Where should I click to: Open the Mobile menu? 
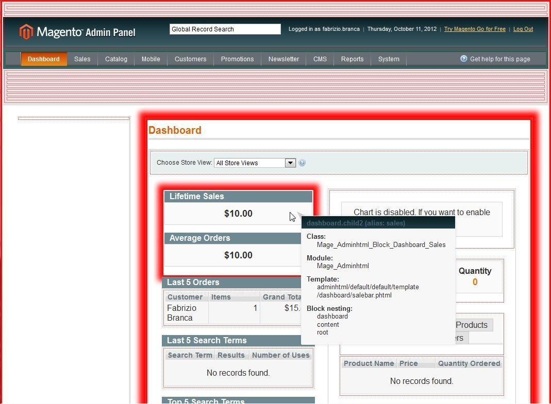point(151,59)
